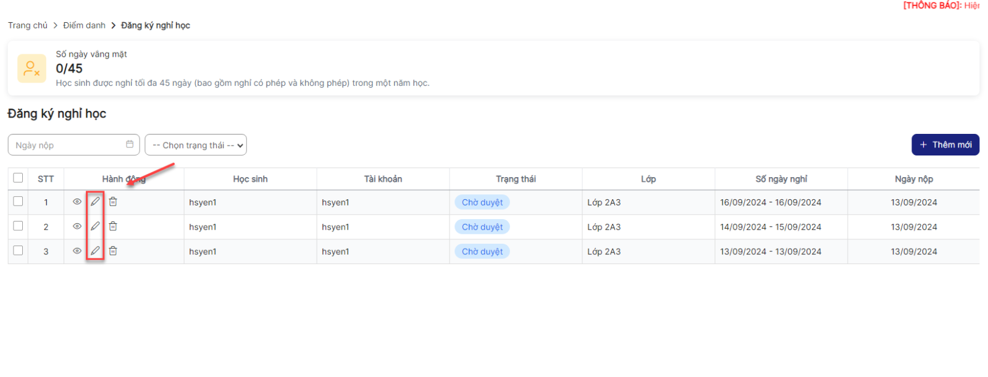
Task: Edit the leave request for 16/09/2024
Action: pyautogui.click(x=95, y=202)
